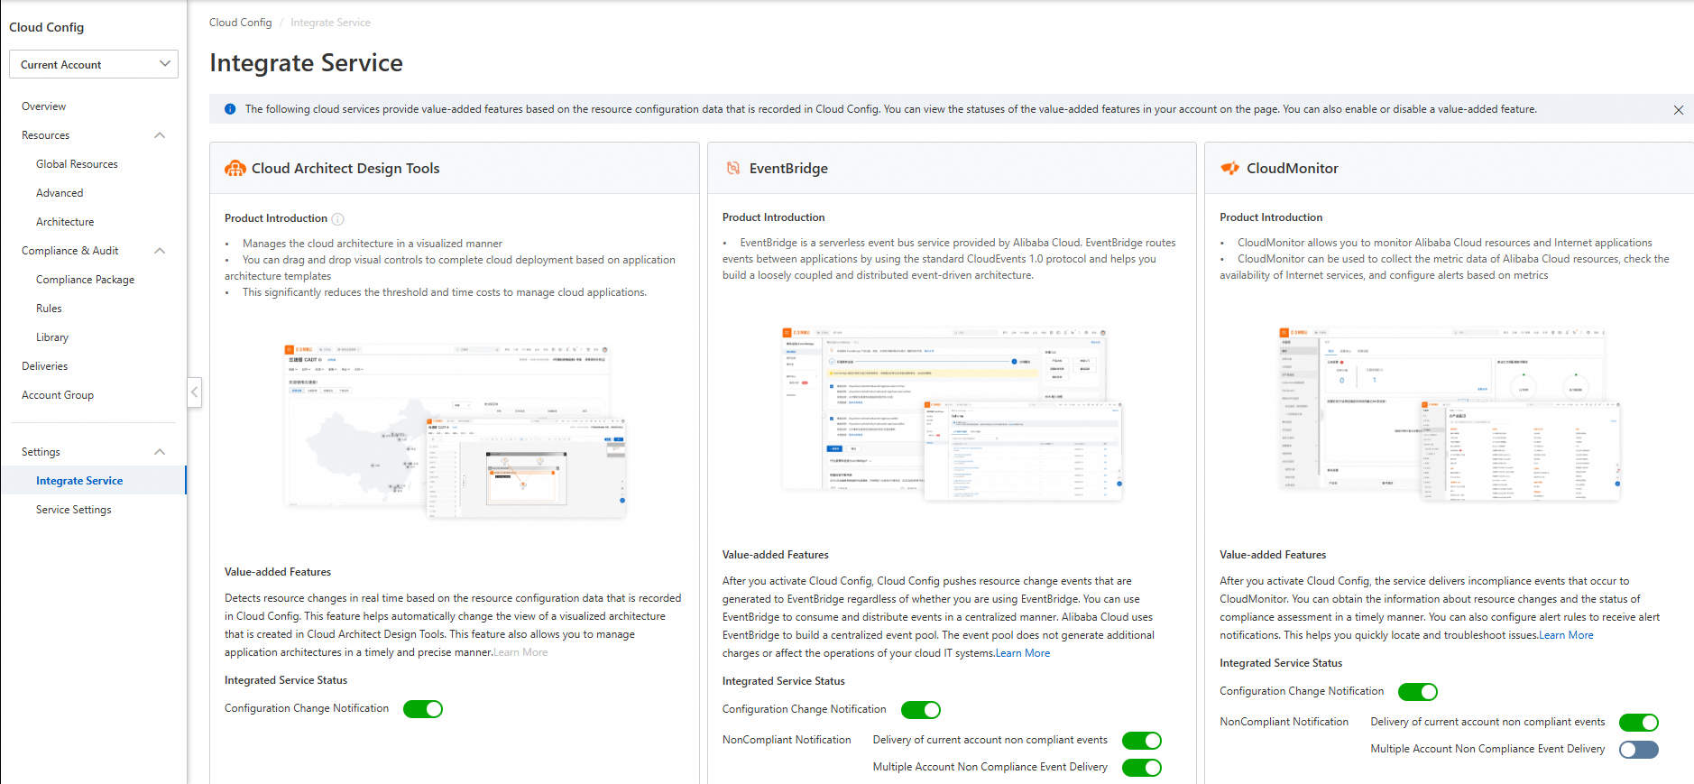The width and height of the screenshot is (1694, 784).
Task: Click the EventBridge product icon
Action: coord(733,168)
